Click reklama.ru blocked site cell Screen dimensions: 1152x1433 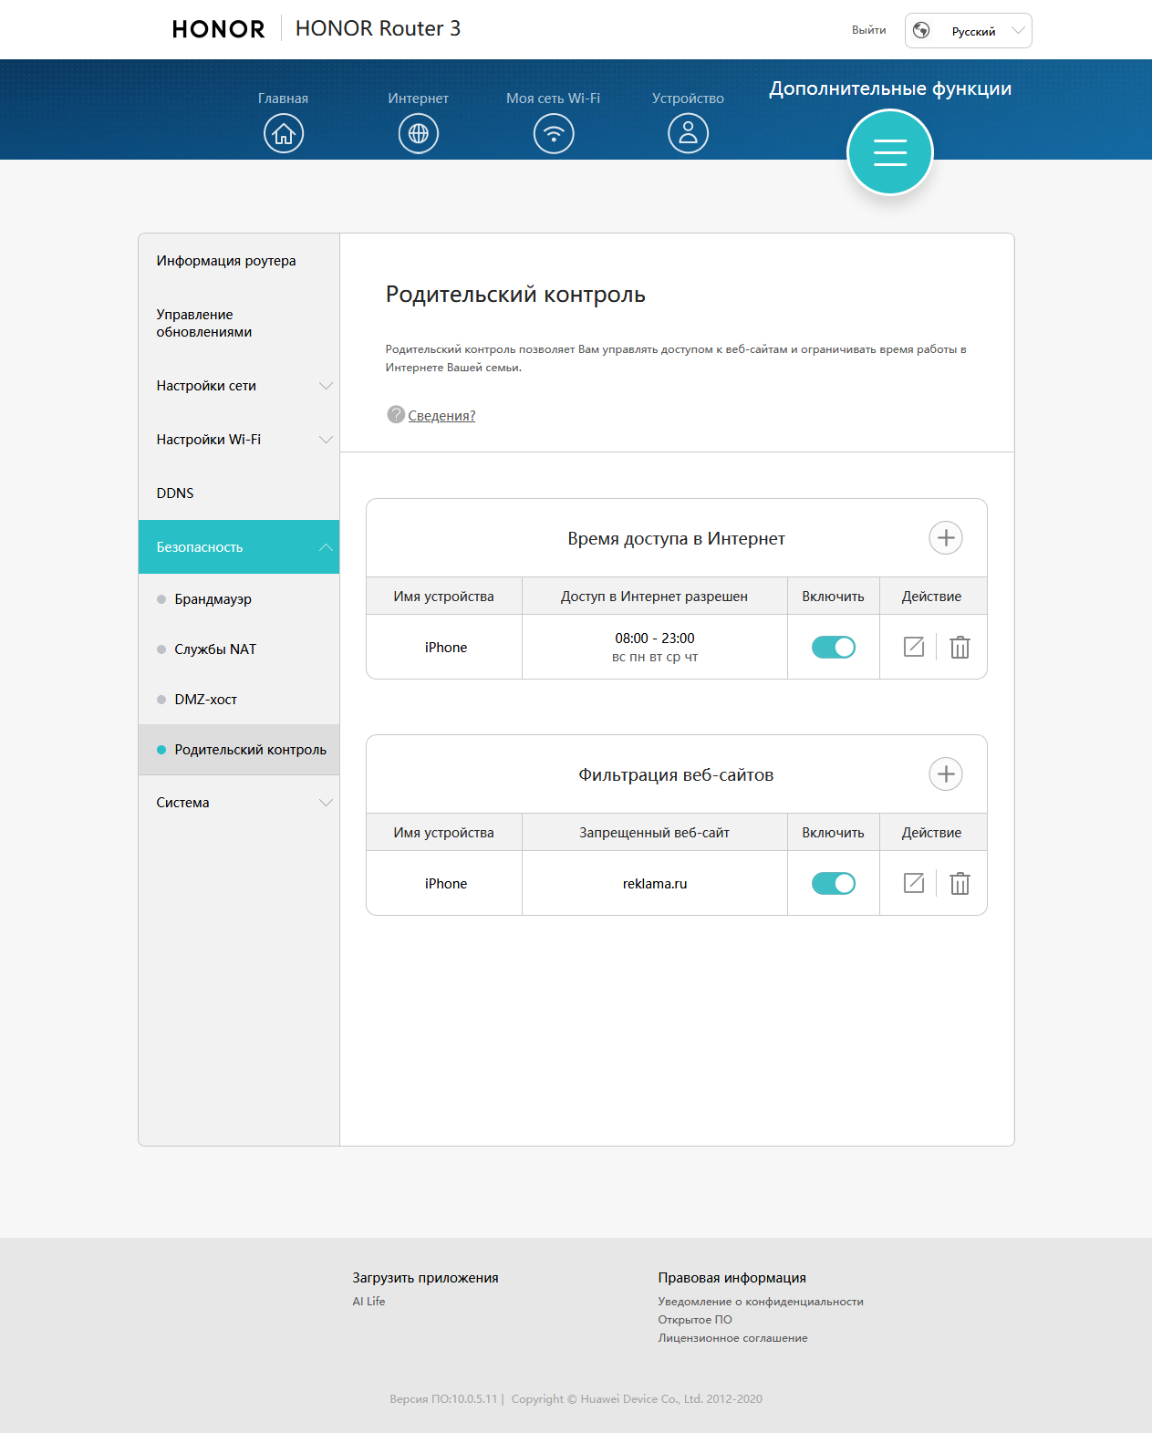[x=655, y=884]
